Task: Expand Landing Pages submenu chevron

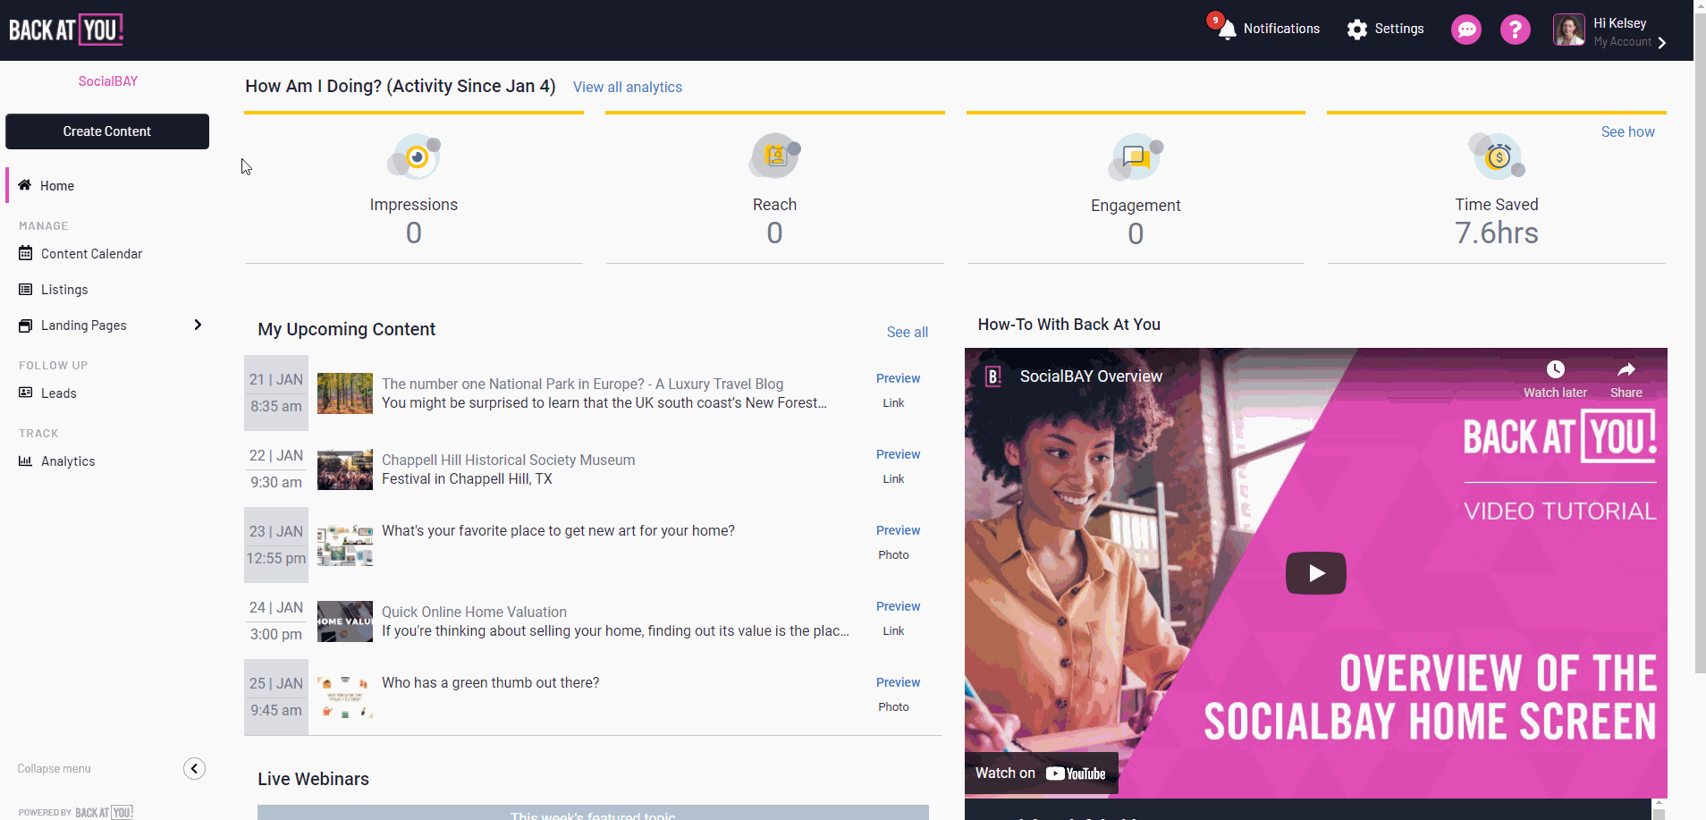Action: click(198, 325)
